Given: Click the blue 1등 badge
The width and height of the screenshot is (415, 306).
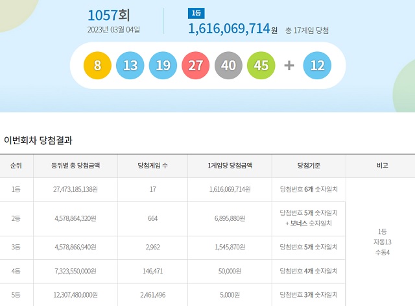Looking at the screenshot, I should tap(196, 13).
